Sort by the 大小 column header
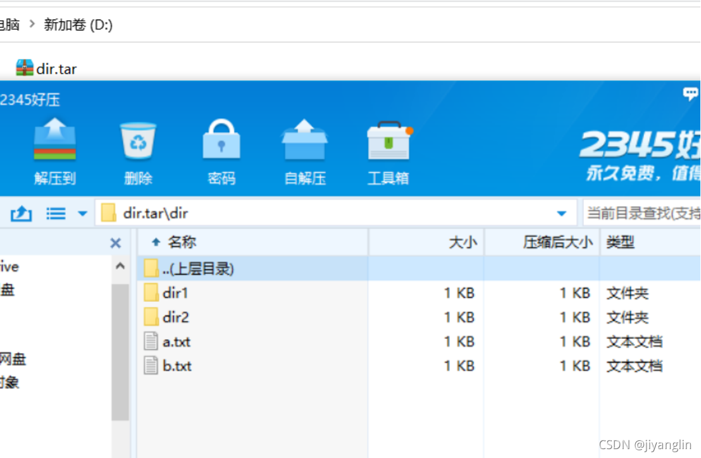Image resolution: width=701 pixels, height=458 pixels. pyautogui.click(x=426, y=242)
